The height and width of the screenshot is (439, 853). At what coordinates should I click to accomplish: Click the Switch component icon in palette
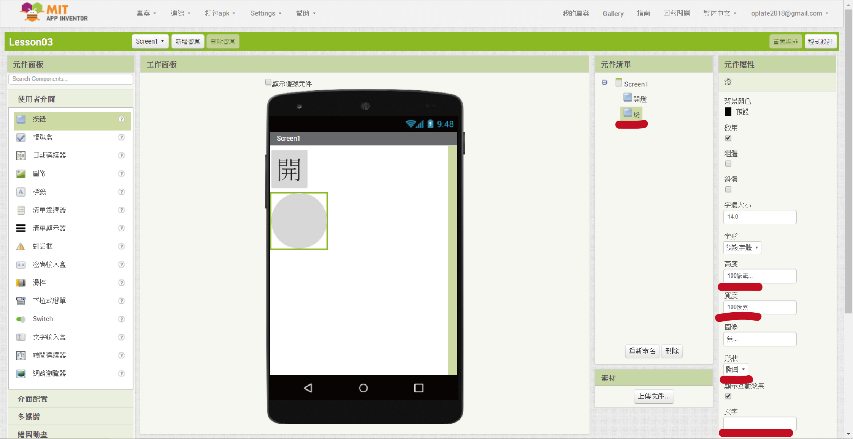click(21, 319)
